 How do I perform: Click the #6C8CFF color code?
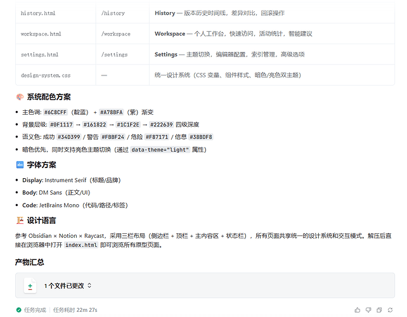(x=55, y=112)
